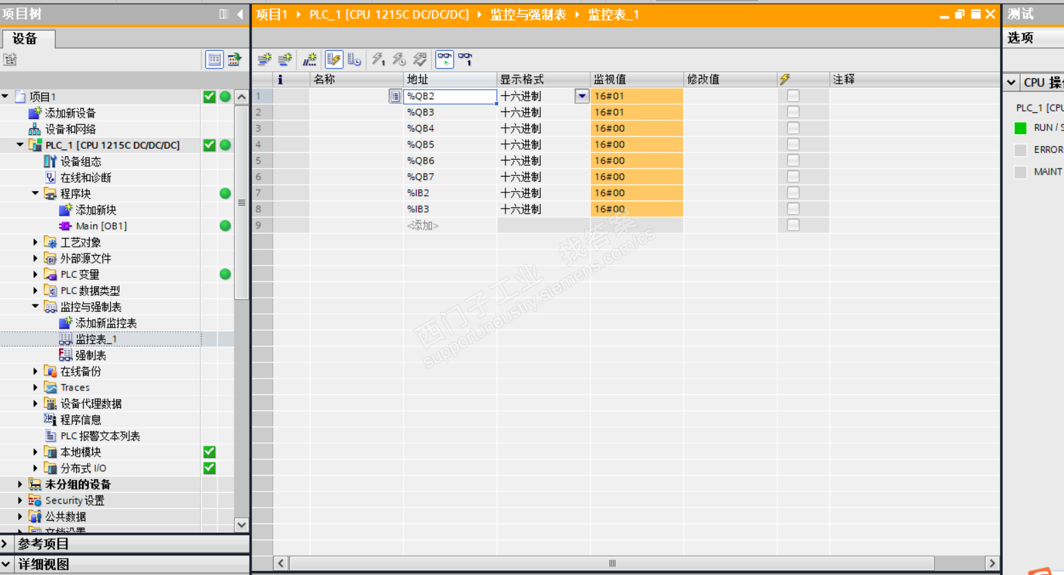Image resolution: width=1064 pixels, height=575 pixels.
Task: Click the 监控表_1 breadcrumb item
Action: point(614,14)
